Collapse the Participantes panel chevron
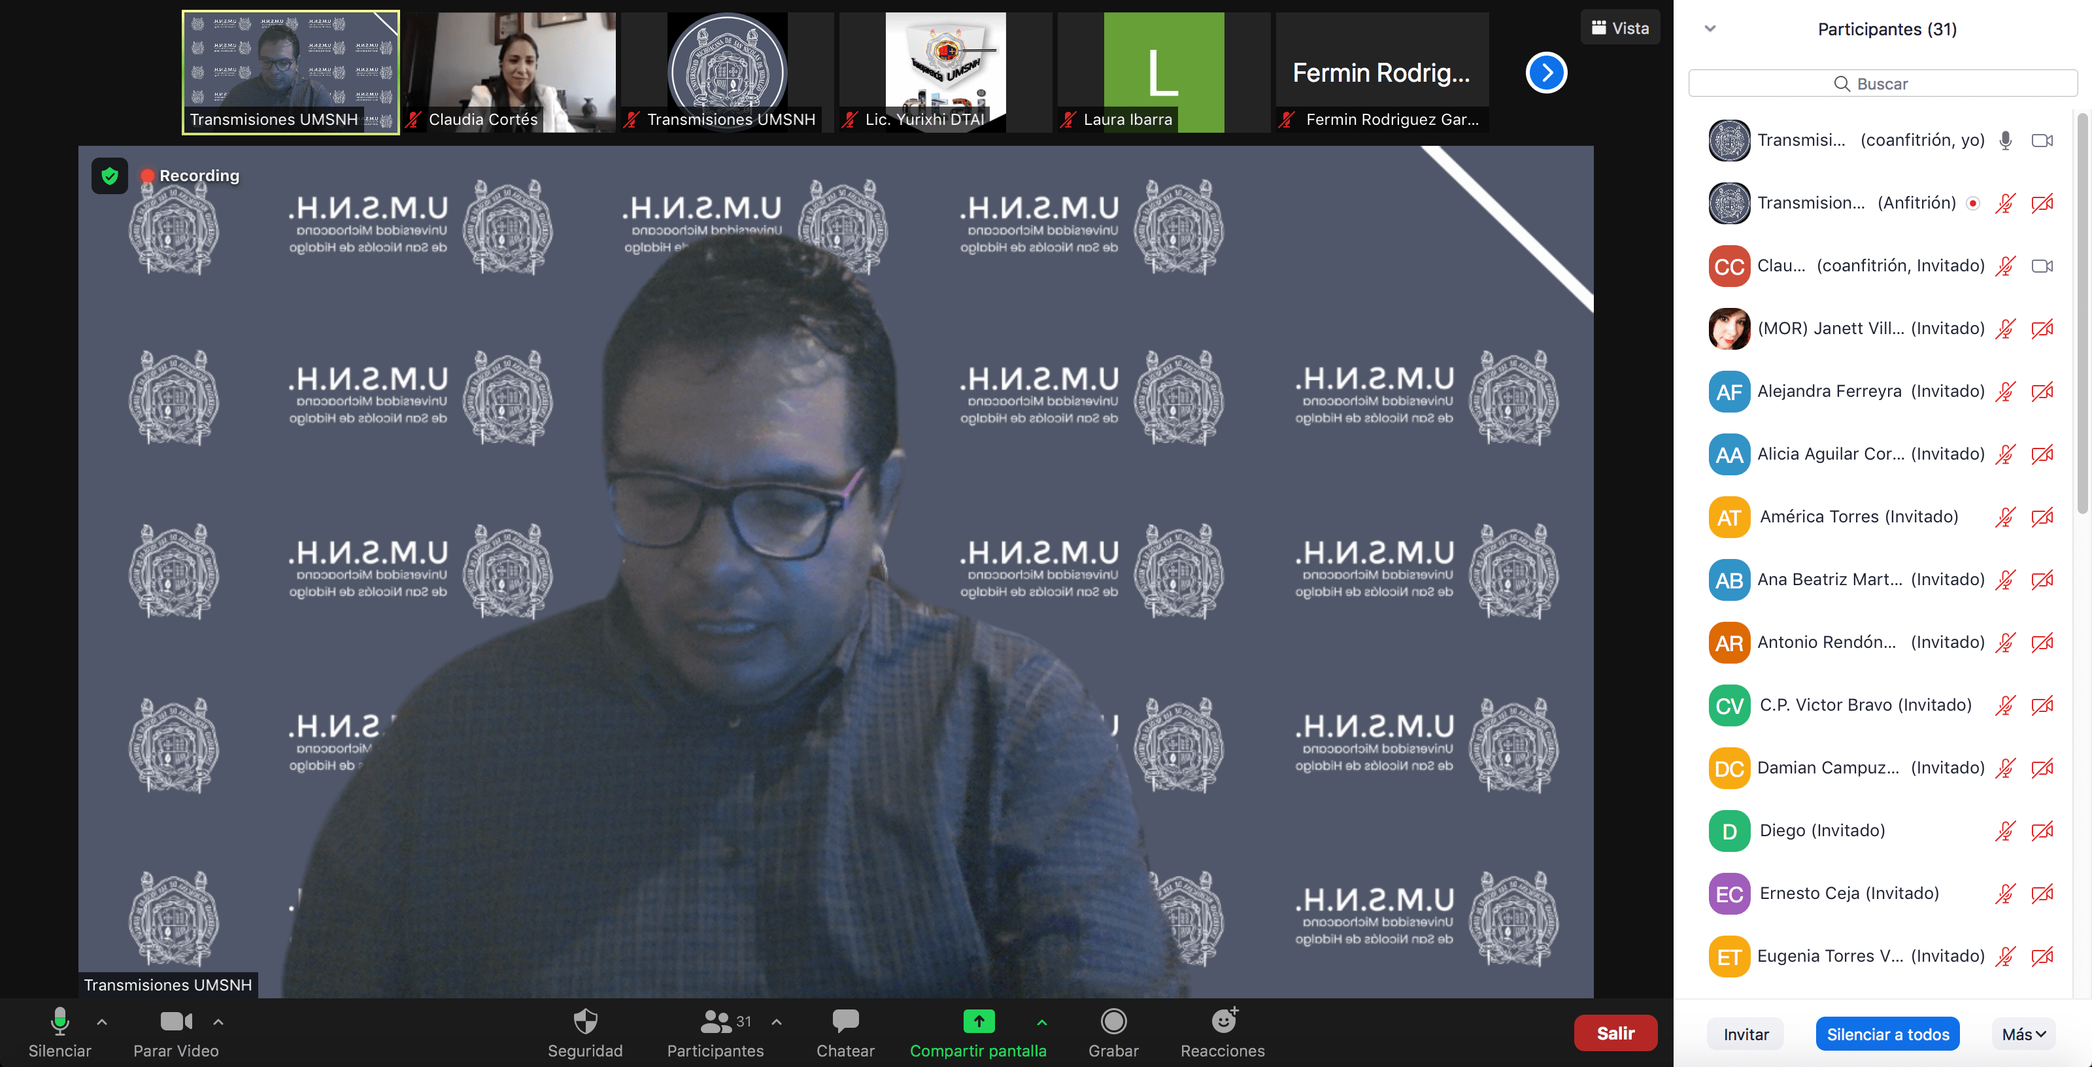2092x1067 pixels. (1710, 28)
